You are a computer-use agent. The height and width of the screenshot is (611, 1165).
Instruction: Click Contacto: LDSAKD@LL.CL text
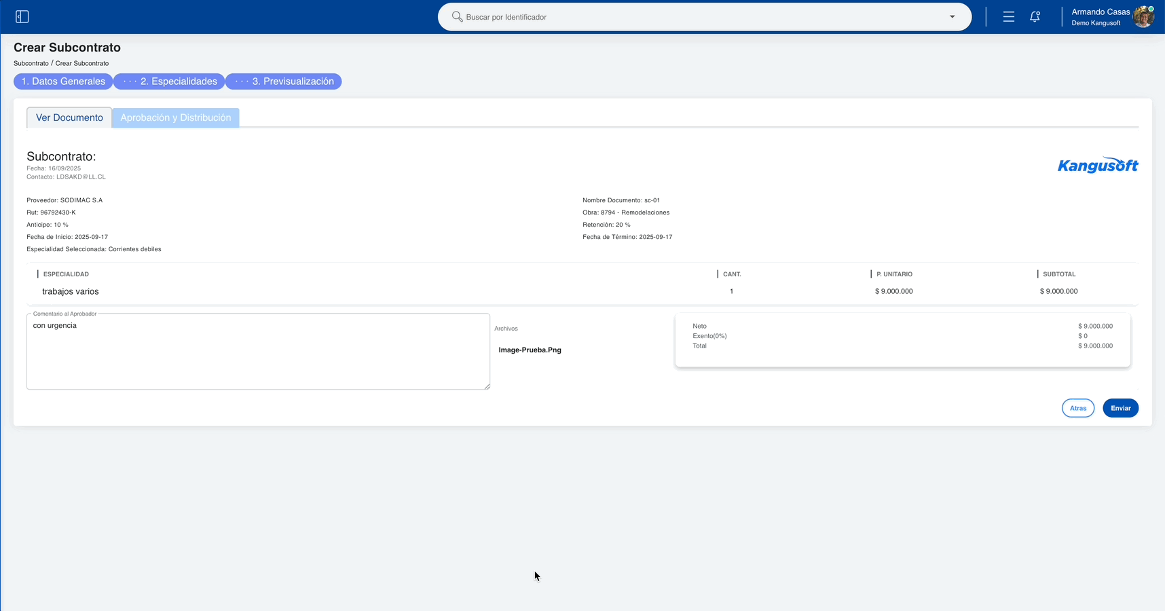tap(66, 177)
